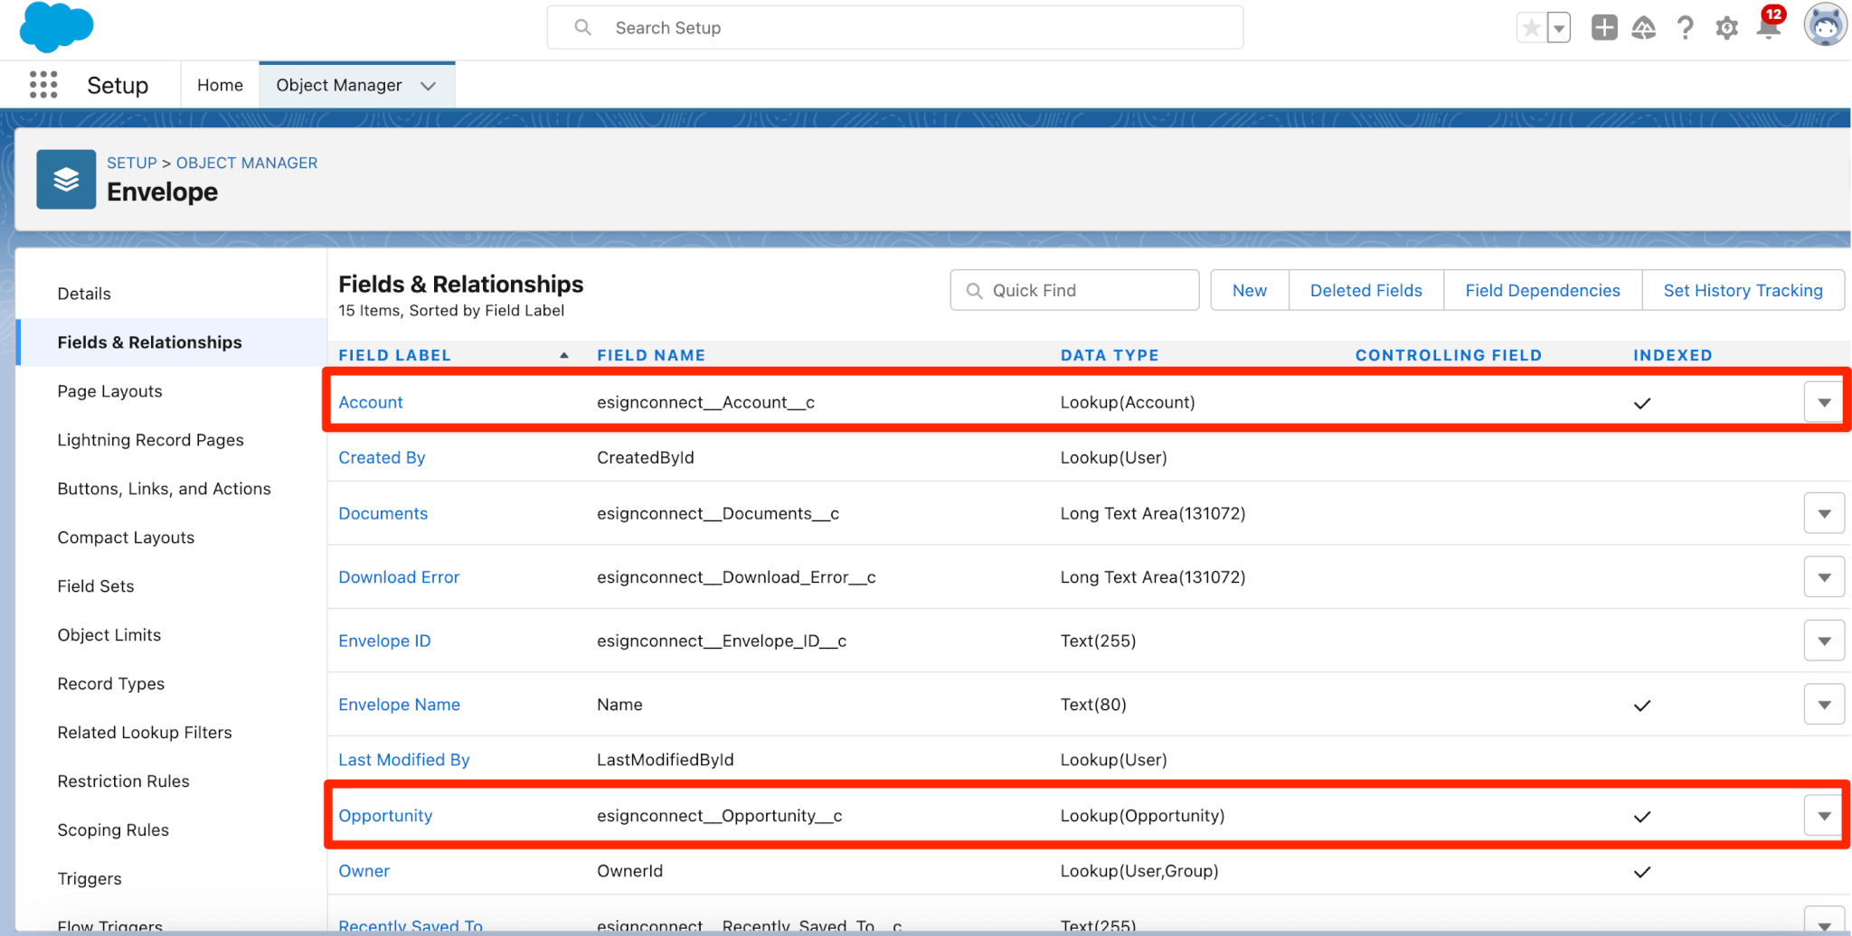Click the favorites star icon

(x=1531, y=28)
